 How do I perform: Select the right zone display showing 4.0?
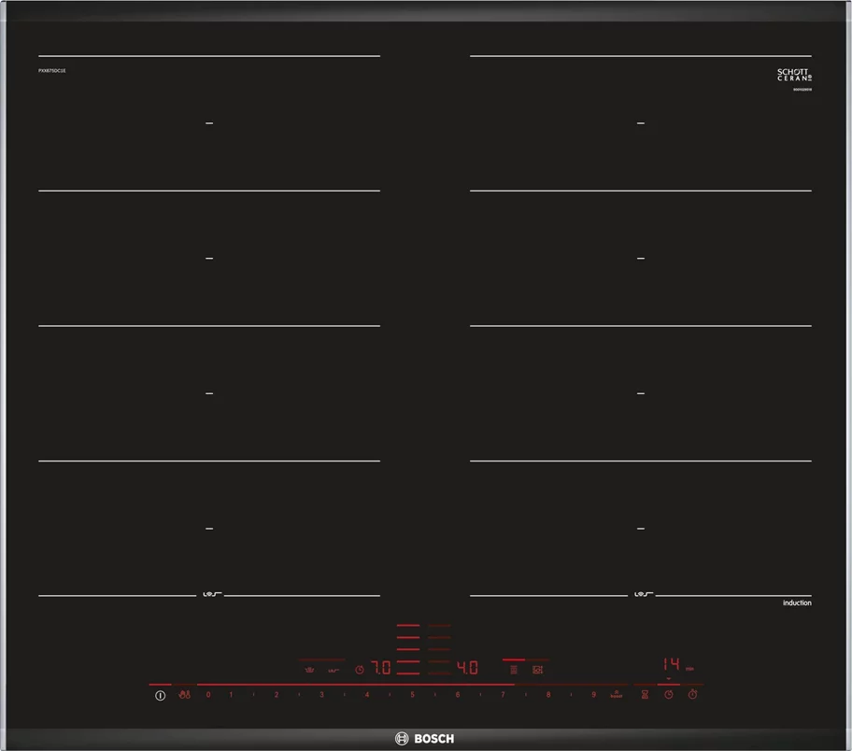(466, 668)
